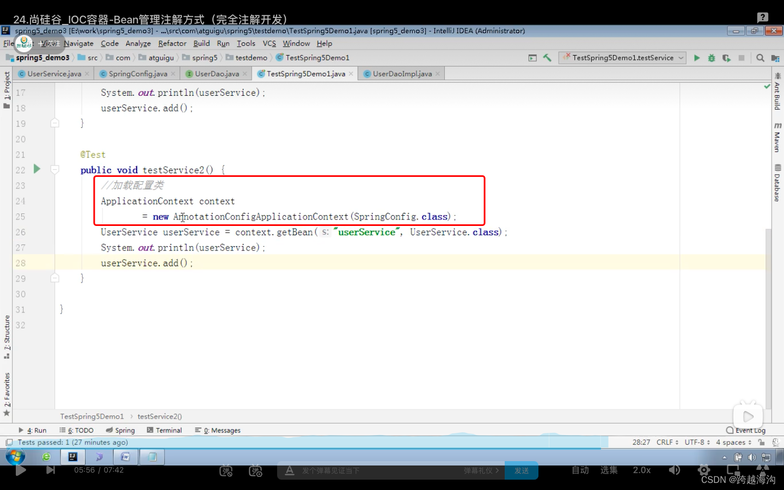
Task: Run with coverage shield icon
Action: tap(726, 58)
